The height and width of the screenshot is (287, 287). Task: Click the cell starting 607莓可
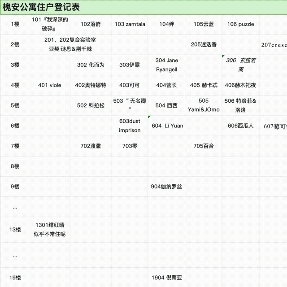point(273,126)
